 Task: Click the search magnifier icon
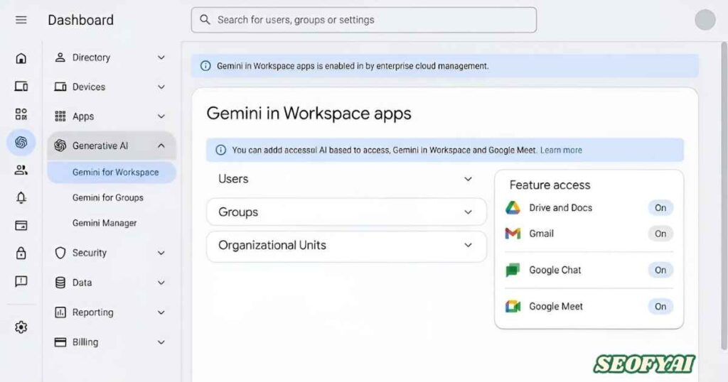(x=205, y=19)
